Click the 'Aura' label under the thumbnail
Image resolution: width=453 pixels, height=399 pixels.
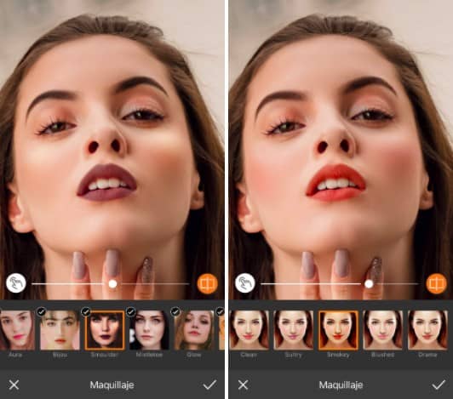click(x=15, y=355)
